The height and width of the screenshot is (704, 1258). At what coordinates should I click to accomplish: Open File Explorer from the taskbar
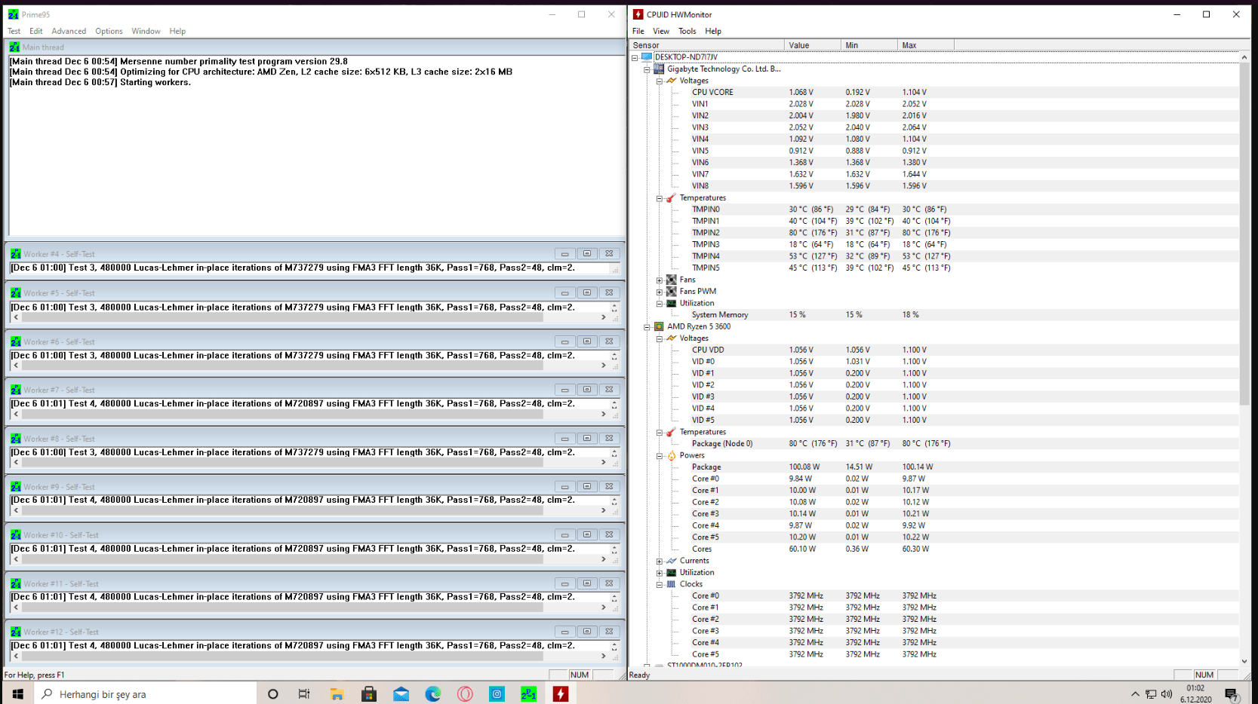pos(337,694)
